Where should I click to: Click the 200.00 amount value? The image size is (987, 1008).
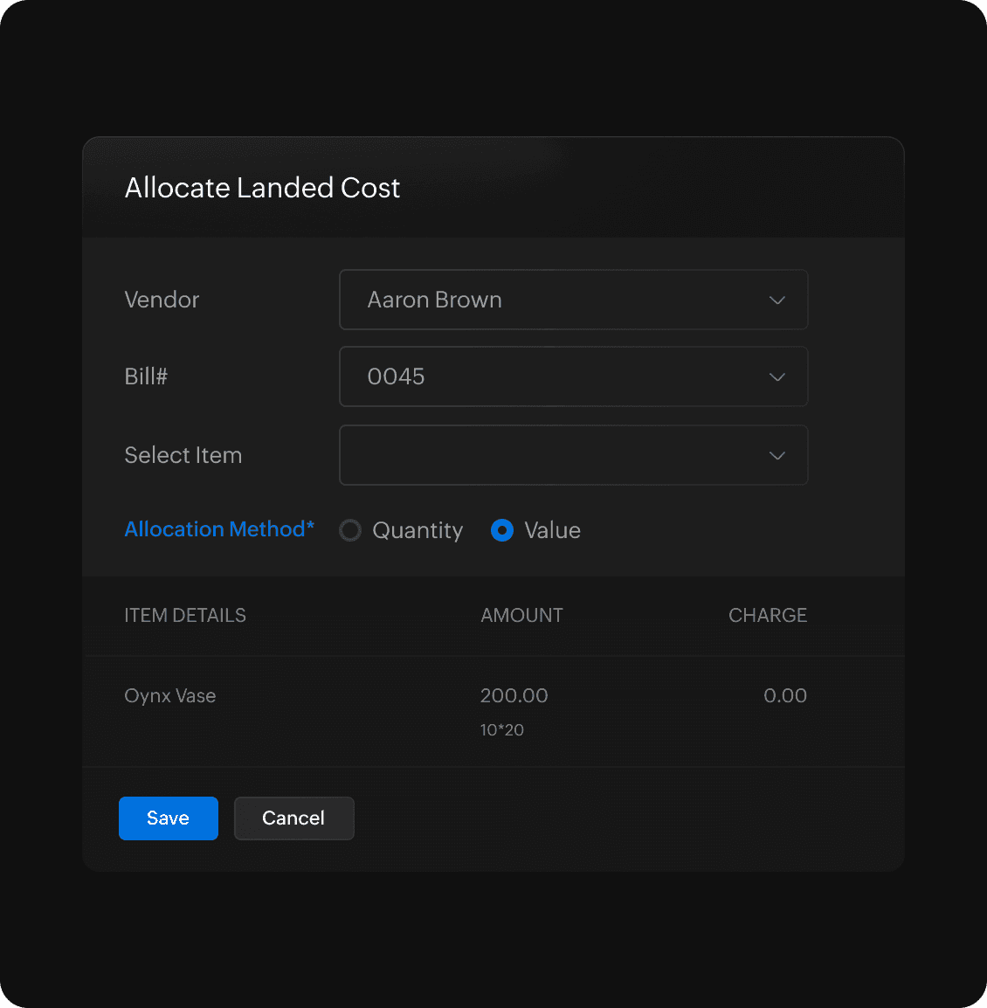tap(514, 696)
